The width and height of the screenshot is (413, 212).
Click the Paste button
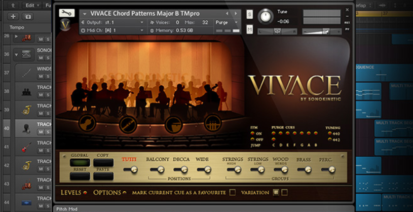tap(103, 176)
